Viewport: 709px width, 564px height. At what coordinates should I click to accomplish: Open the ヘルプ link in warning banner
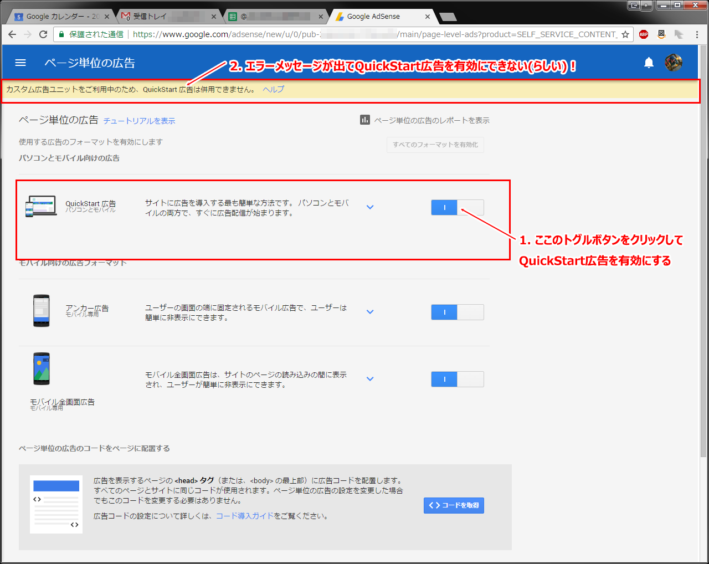point(274,89)
